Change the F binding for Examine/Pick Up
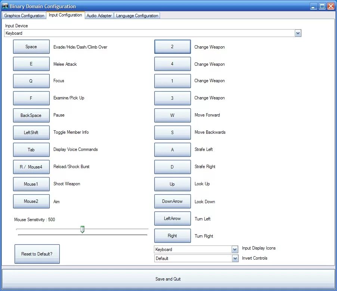This screenshot has width=337, height=291. [31, 98]
